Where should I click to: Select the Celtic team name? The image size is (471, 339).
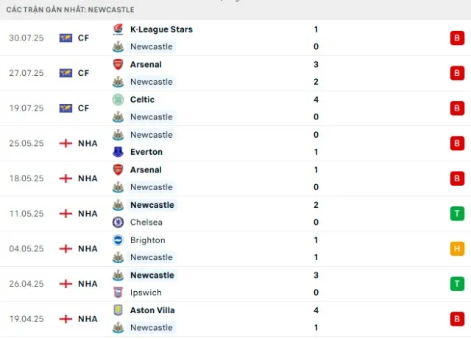[142, 99]
